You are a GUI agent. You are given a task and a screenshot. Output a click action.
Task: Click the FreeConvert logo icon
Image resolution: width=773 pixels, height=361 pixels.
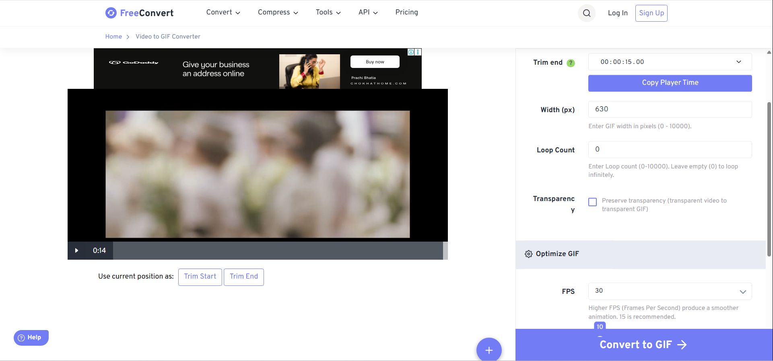coord(111,13)
